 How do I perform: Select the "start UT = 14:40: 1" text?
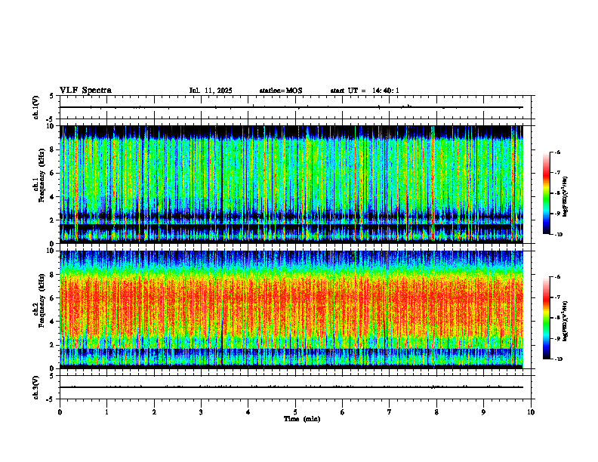(x=365, y=91)
